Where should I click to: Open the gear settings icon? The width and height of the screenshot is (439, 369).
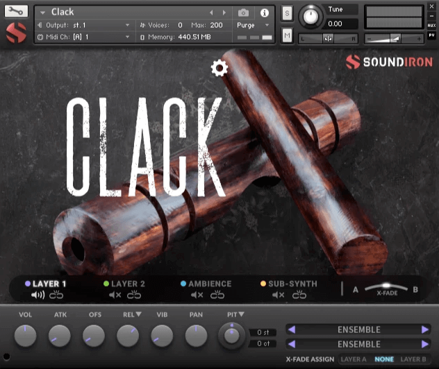click(x=219, y=68)
